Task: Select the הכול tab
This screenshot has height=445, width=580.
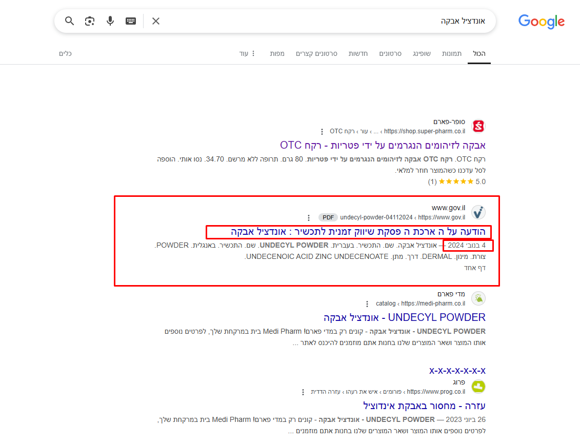Action: [x=479, y=54]
